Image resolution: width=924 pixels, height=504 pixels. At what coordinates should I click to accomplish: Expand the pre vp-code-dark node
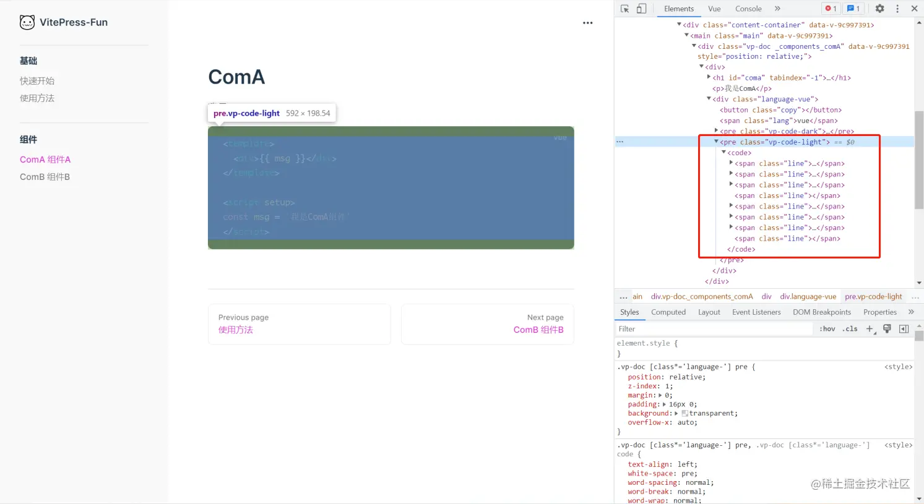pyautogui.click(x=716, y=130)
